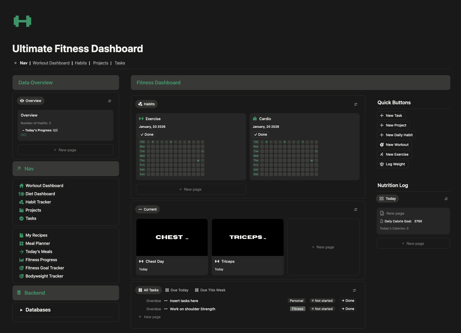Switch to the Due Today tab
This screenshot has height=333, width=461.
(177, 290)
